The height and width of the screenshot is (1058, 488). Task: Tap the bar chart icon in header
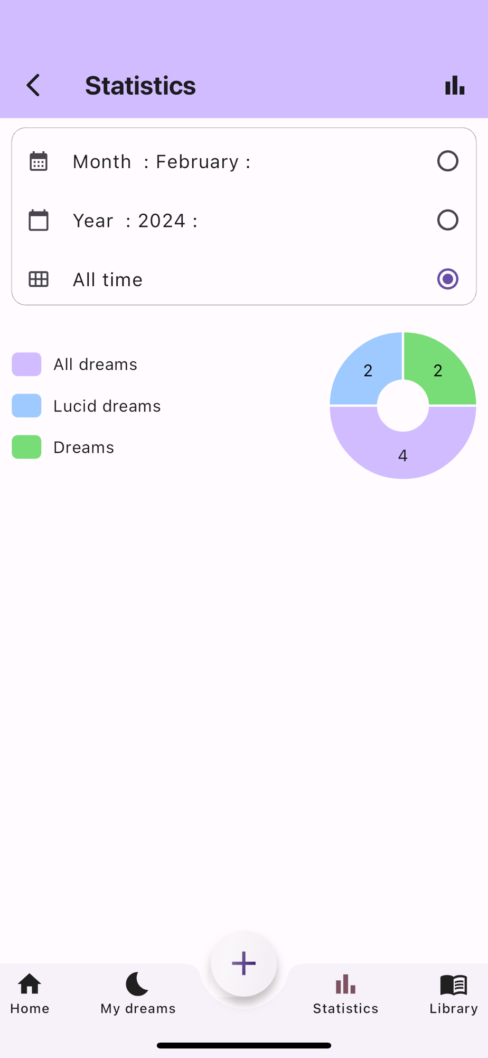(455, 85)
